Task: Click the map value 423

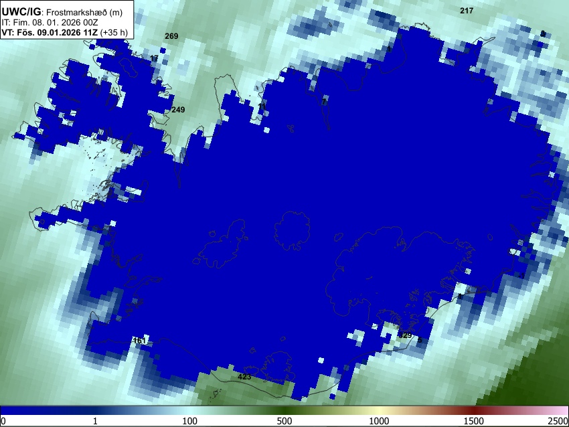Action: tap(244, 377)
